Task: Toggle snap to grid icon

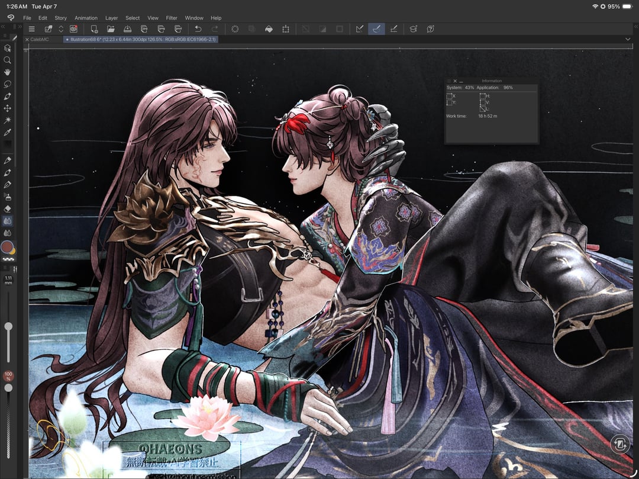Action: coord(393,28)
